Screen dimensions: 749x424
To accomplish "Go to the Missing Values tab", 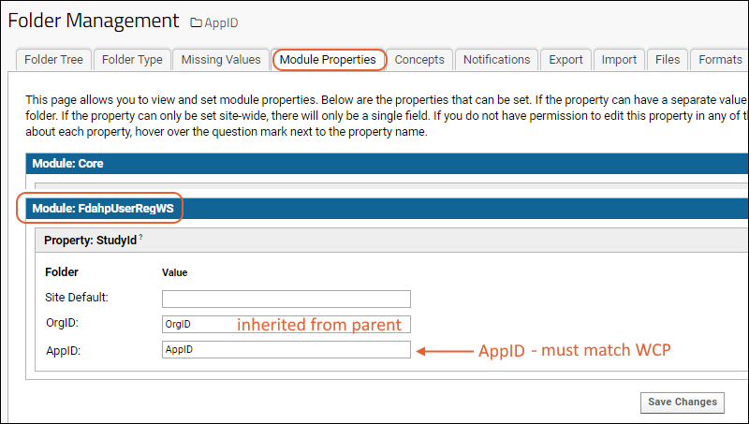I will (221, 59).
